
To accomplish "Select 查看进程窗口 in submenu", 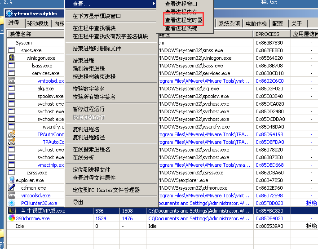I will pos(181,4).
